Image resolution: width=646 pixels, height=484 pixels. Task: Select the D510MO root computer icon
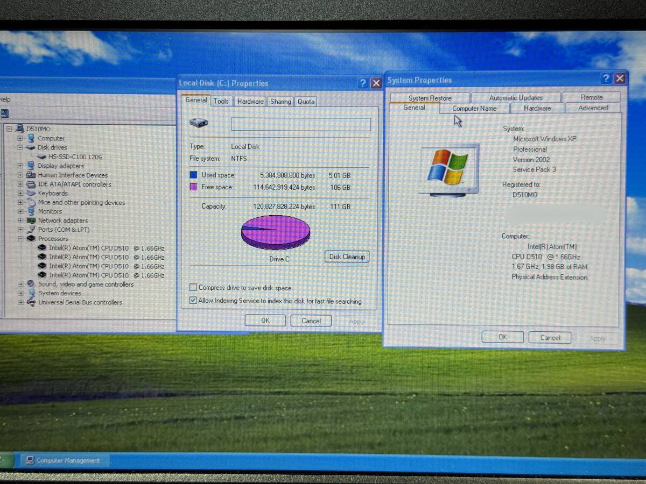pos(20,129)
